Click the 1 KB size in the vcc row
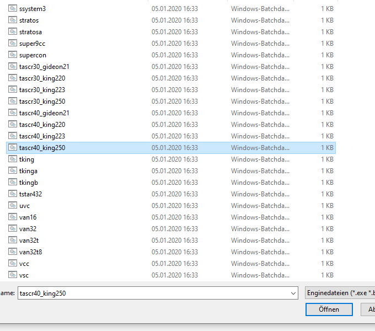This screenshot has height=331, width=375. coord(327,264)
